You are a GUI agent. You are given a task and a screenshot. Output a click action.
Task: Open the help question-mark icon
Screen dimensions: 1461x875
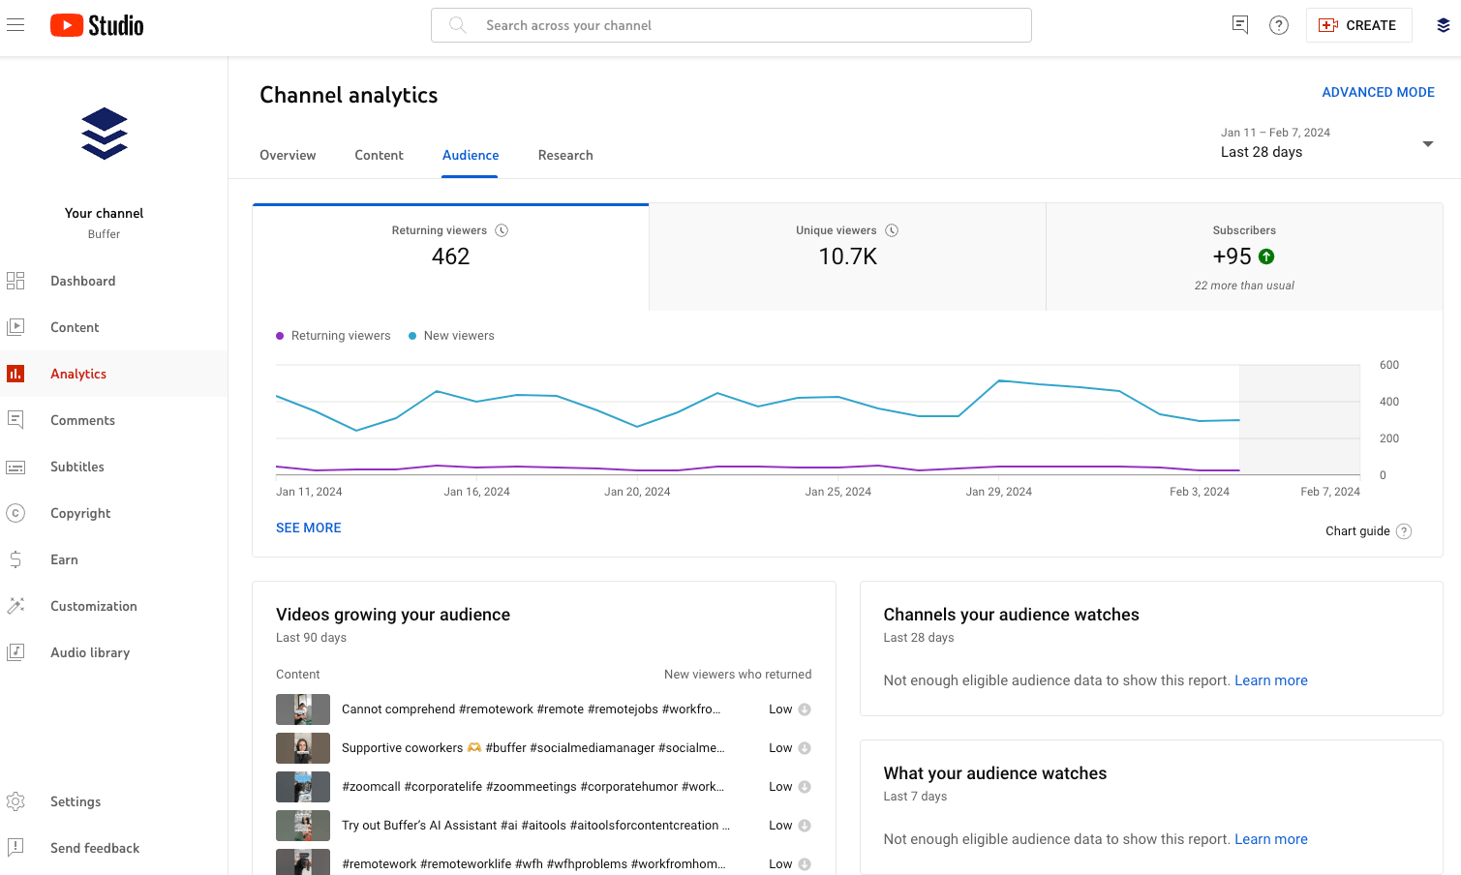[x=1279, y=24]
